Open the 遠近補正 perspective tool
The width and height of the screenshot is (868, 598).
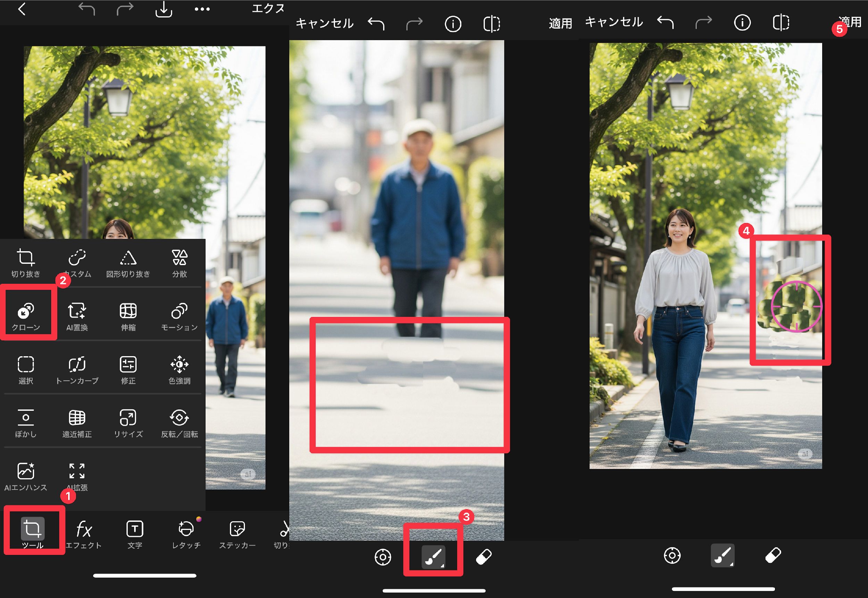pos(77,424)
